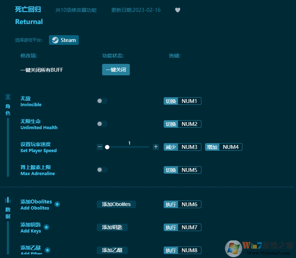Click the 一键关闭所有BUFF label
The image size is (296, 258).
pyautogui.click(x=42, y=70)
